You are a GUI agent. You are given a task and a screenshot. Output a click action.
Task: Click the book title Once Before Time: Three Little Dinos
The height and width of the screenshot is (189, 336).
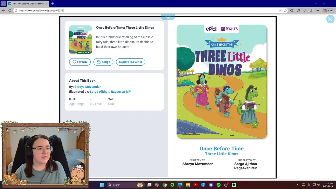click(125, 28)
